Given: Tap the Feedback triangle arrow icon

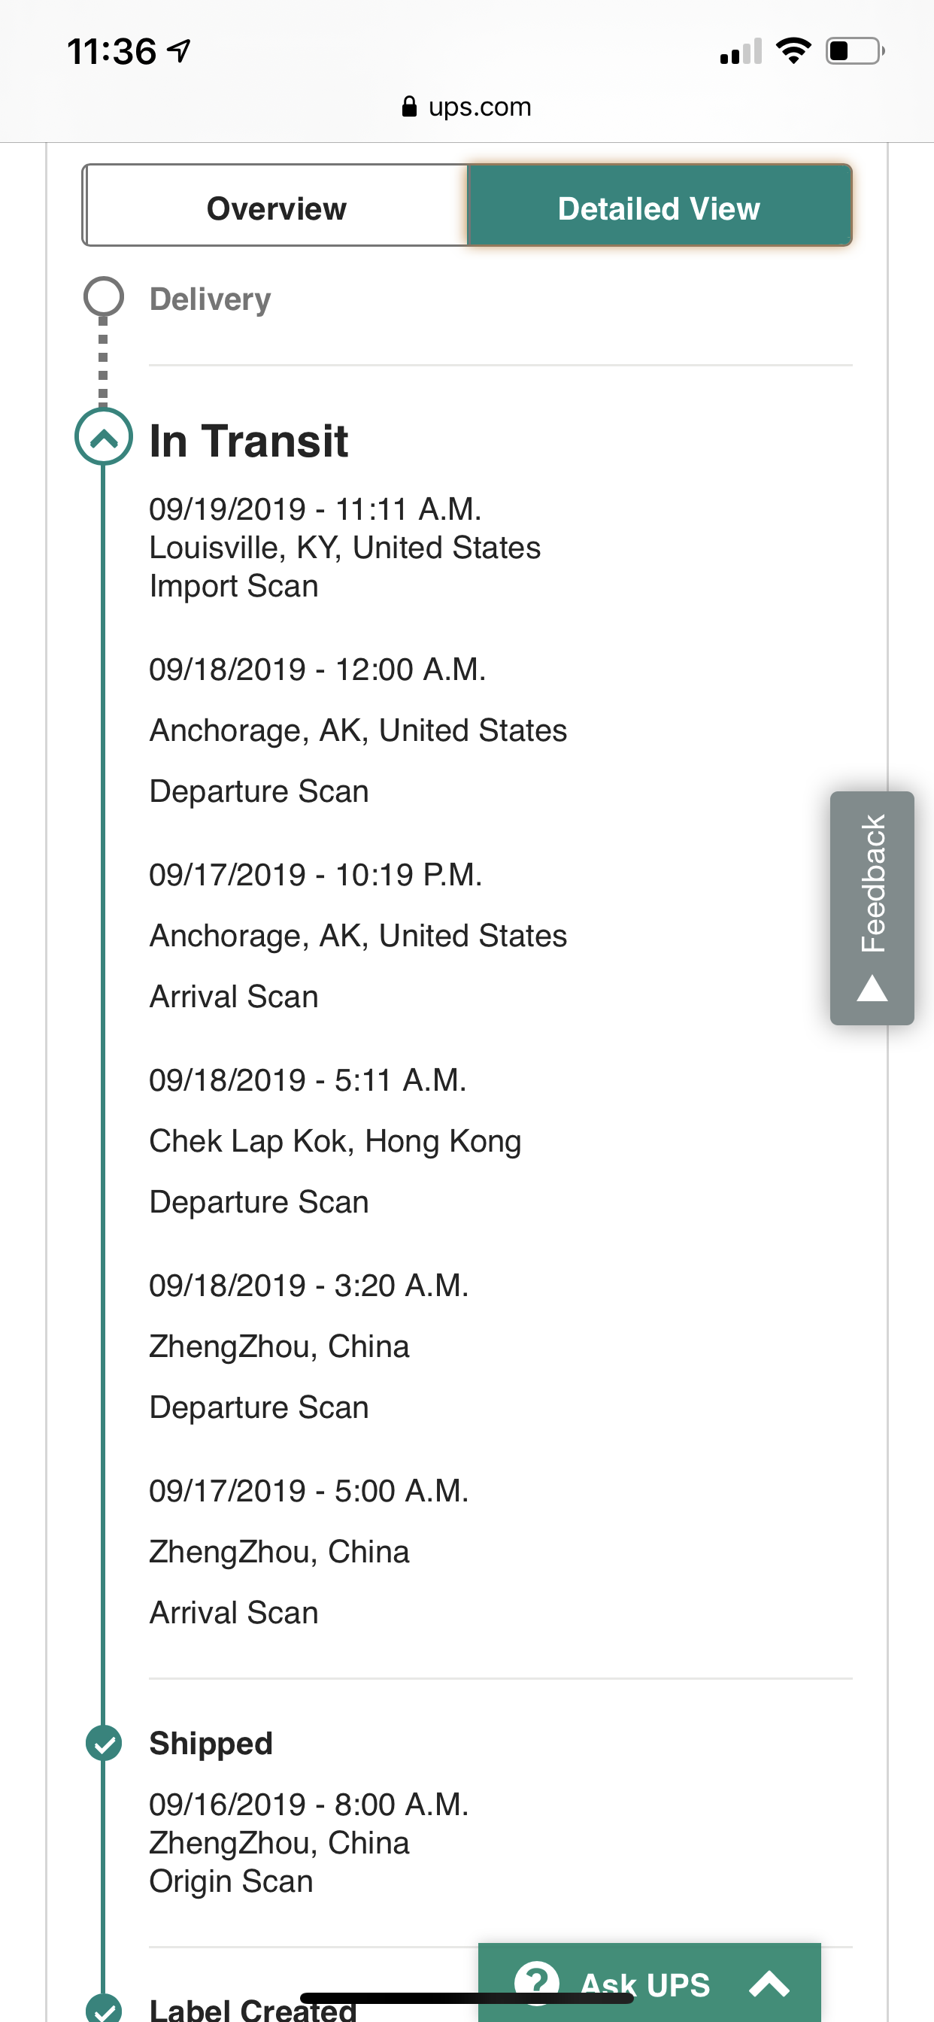Looking at the screenshot, I should (872, 988).
